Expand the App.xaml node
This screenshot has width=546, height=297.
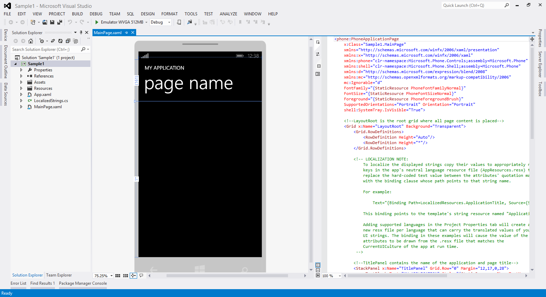(21, 95)
